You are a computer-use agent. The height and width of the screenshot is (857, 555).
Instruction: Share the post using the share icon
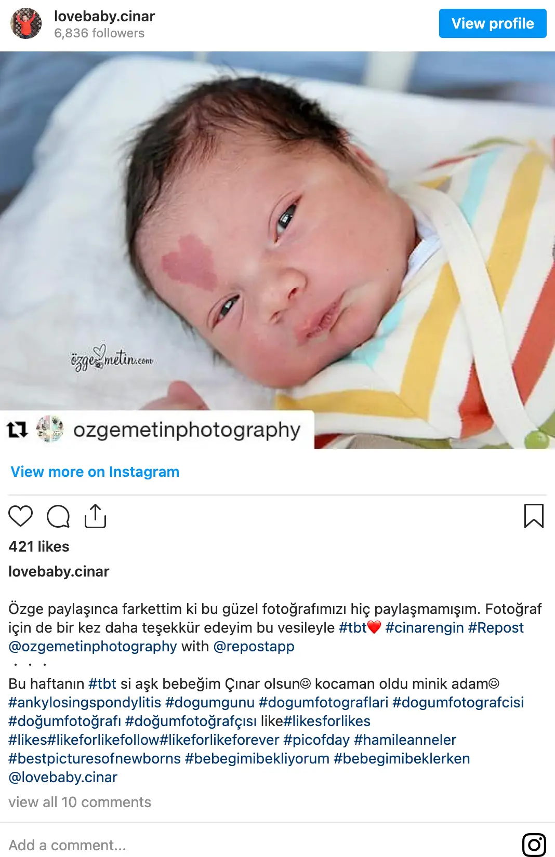click(x=95, y=516)
